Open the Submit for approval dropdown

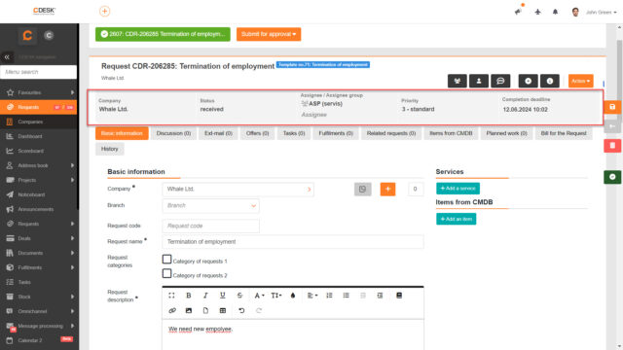coord(269,34)
